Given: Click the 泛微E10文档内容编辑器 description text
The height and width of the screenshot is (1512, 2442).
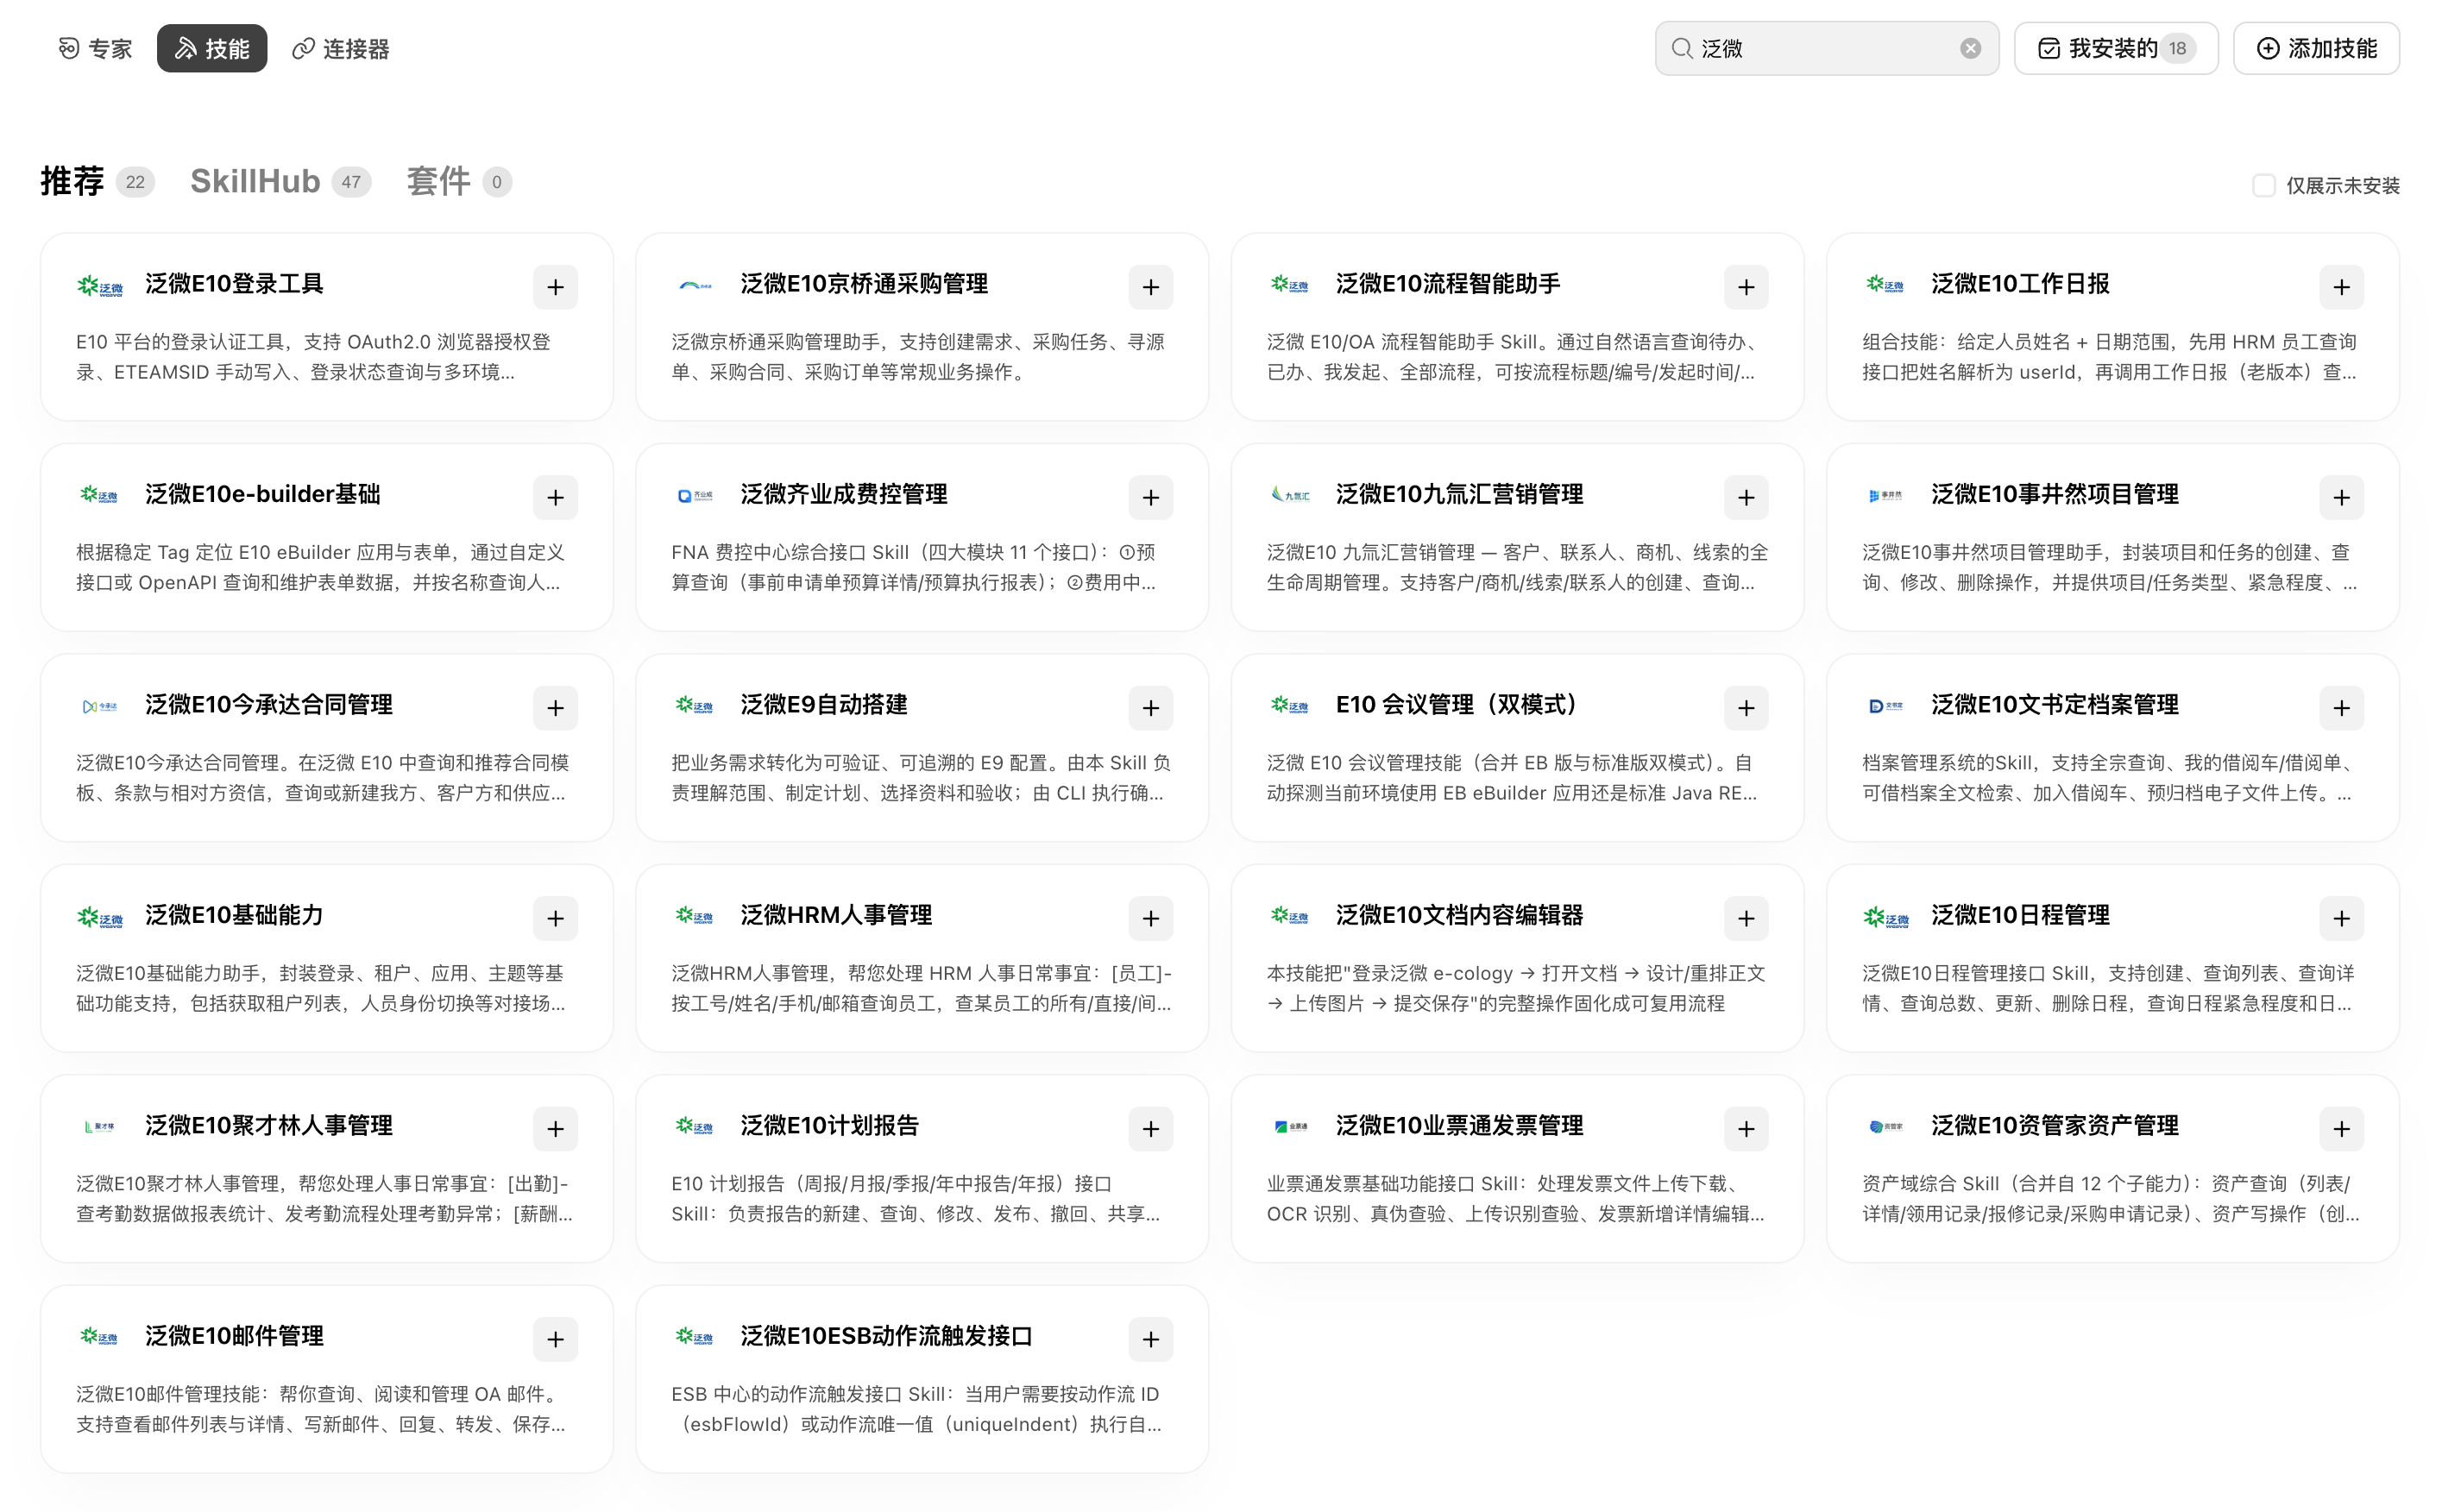Looking at the screenshot, I should 1515,988.
